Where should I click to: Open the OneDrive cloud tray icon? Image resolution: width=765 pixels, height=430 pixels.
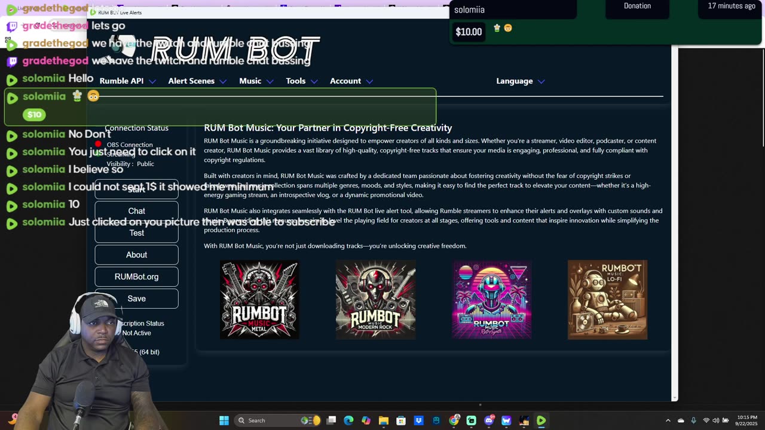pos(681,420)
